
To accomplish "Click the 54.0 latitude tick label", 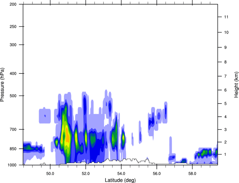I will [121, 174].
